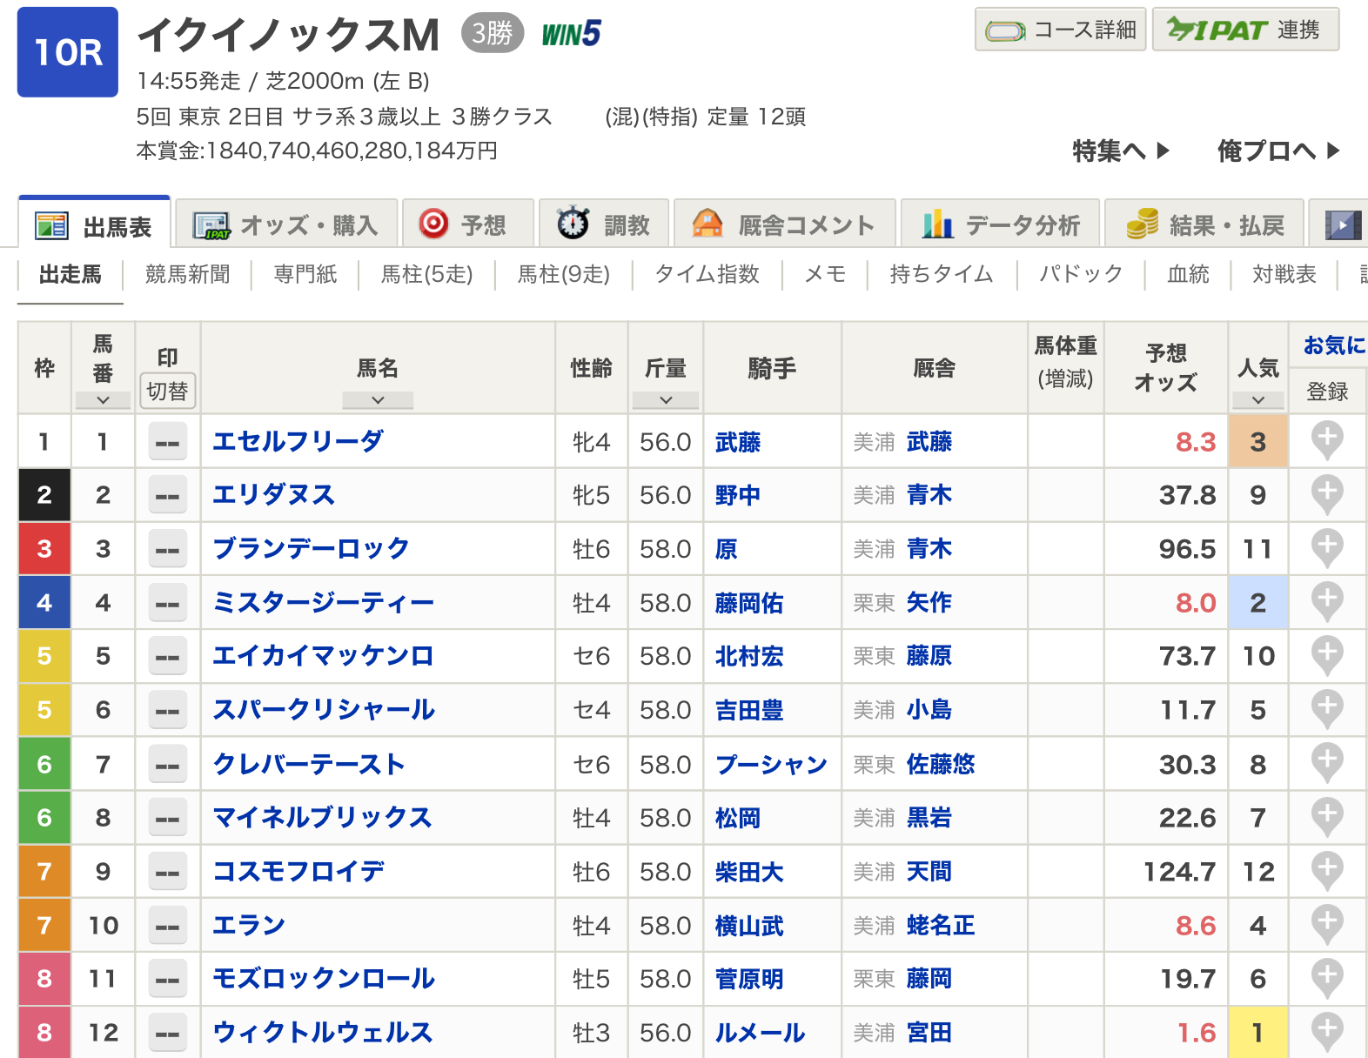Expand the 人気 sort dropdown arrow

point(1257,400)
